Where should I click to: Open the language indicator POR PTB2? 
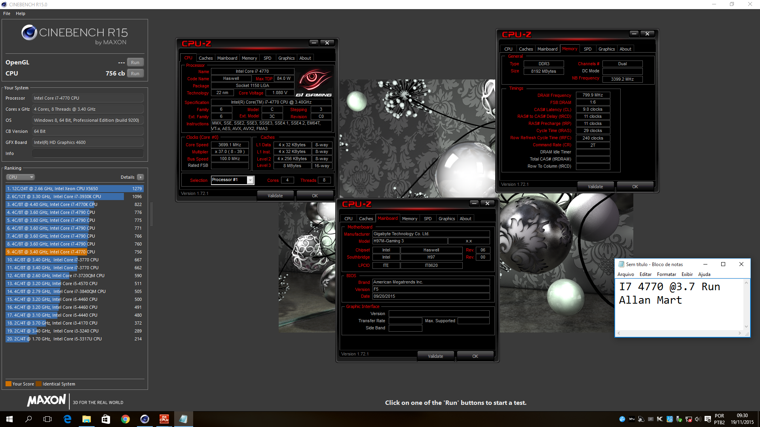(719, 419)
